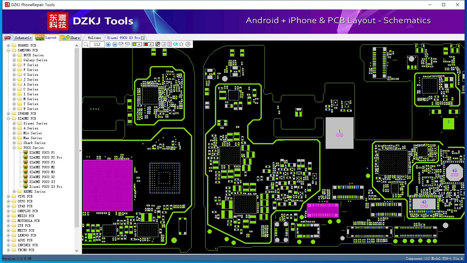467x263 pixels.
Task: Click the status text 'Component:112 Model:F28-1 Pin:4'
Action: (434, 258)
